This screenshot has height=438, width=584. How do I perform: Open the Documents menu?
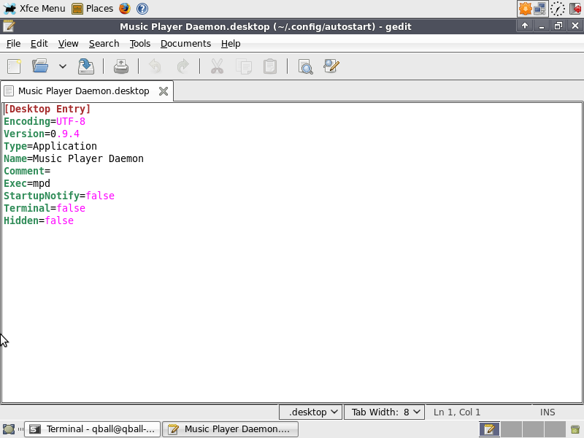pyautogui.click(x=185, y=44)
